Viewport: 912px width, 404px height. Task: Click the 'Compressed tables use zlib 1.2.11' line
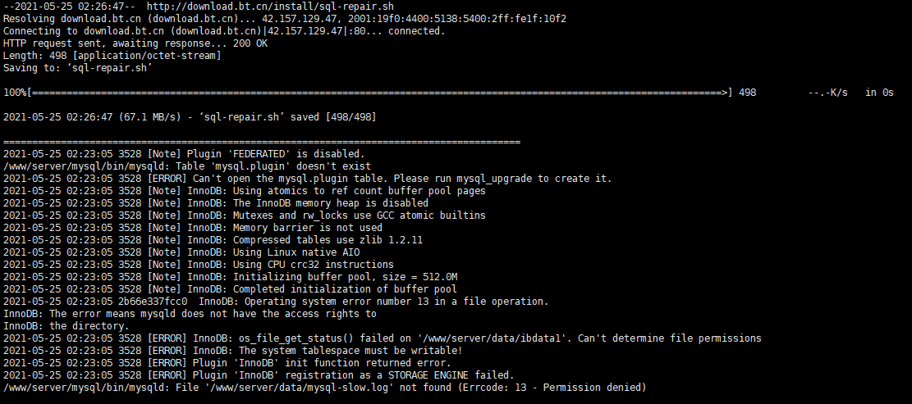coord(213,240)
